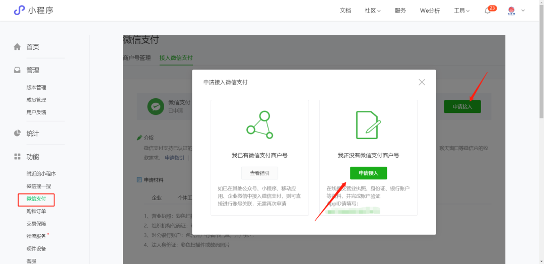This screenshot has width=544, height=264.
Task: Click 我还没有微信支付商户号 heading text
Action: point(368,155)
